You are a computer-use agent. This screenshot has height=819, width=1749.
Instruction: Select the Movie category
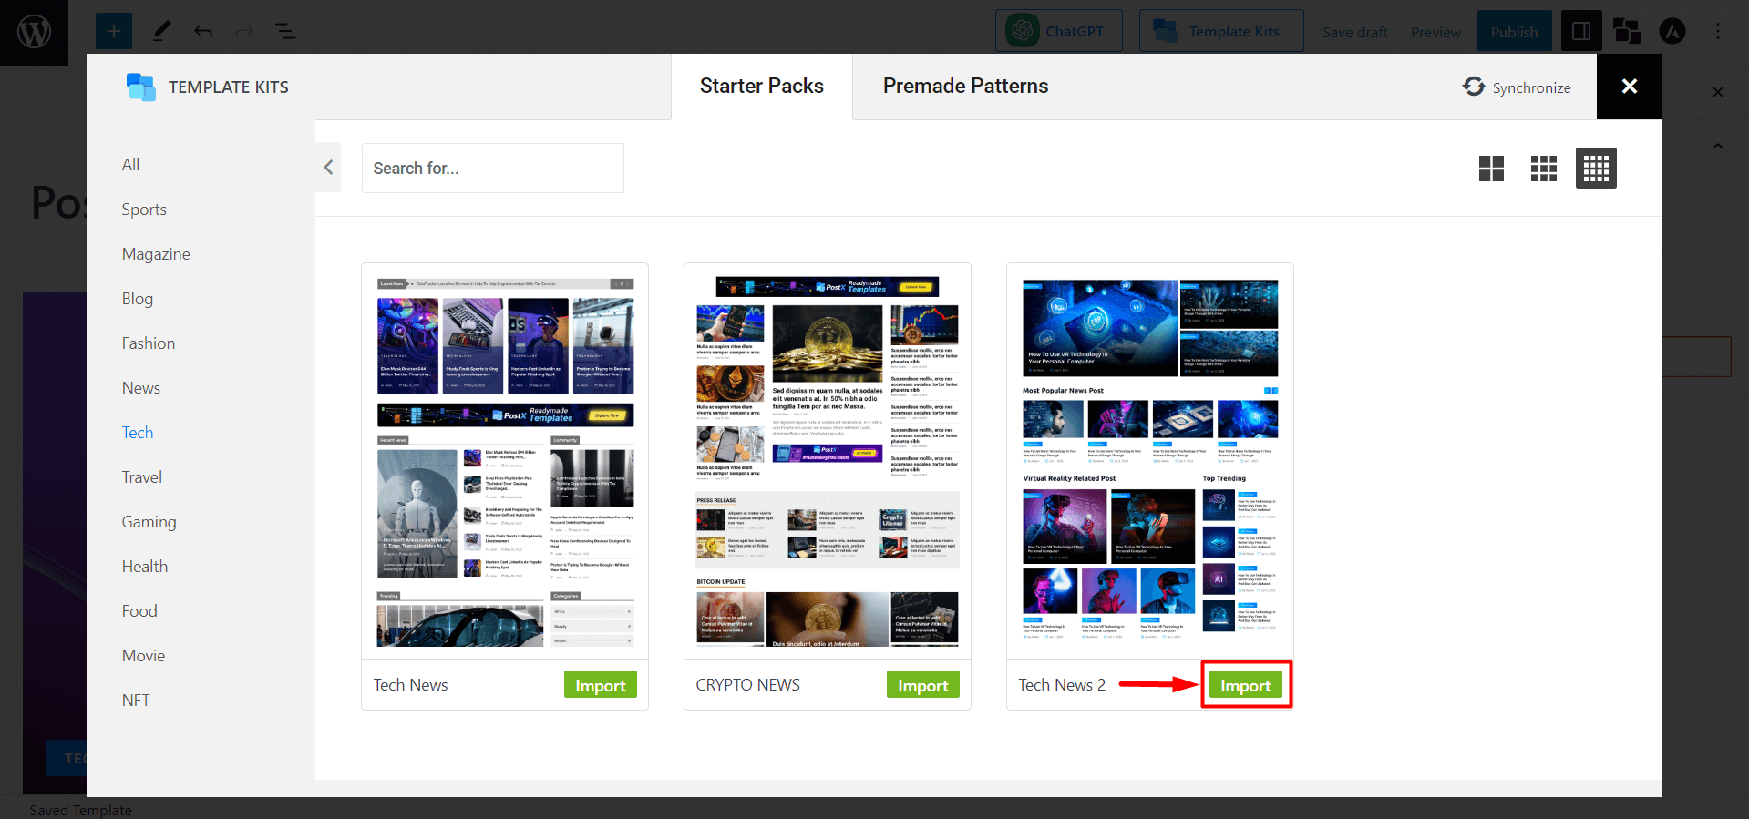[143, 656]
